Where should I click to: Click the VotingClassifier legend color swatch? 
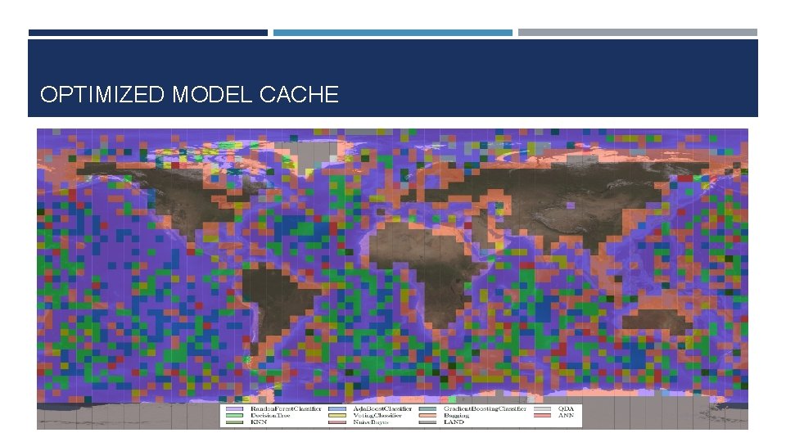point(337,416)
